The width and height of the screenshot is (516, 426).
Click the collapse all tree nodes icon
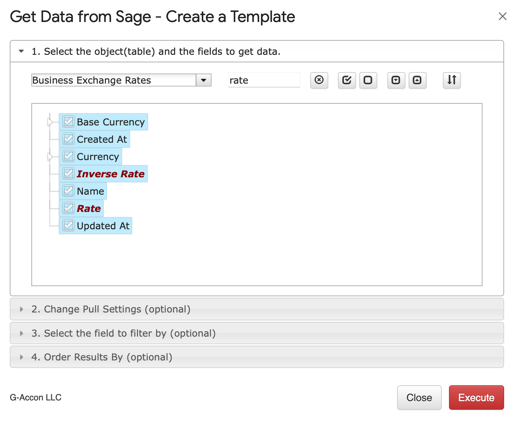coord(417,80)
